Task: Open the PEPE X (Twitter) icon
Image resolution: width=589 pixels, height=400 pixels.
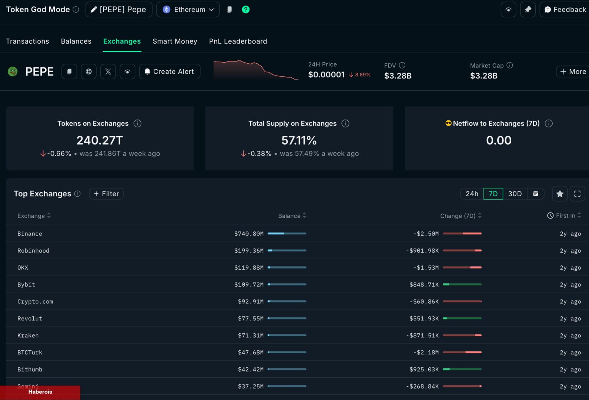Action: click(108, 71)
